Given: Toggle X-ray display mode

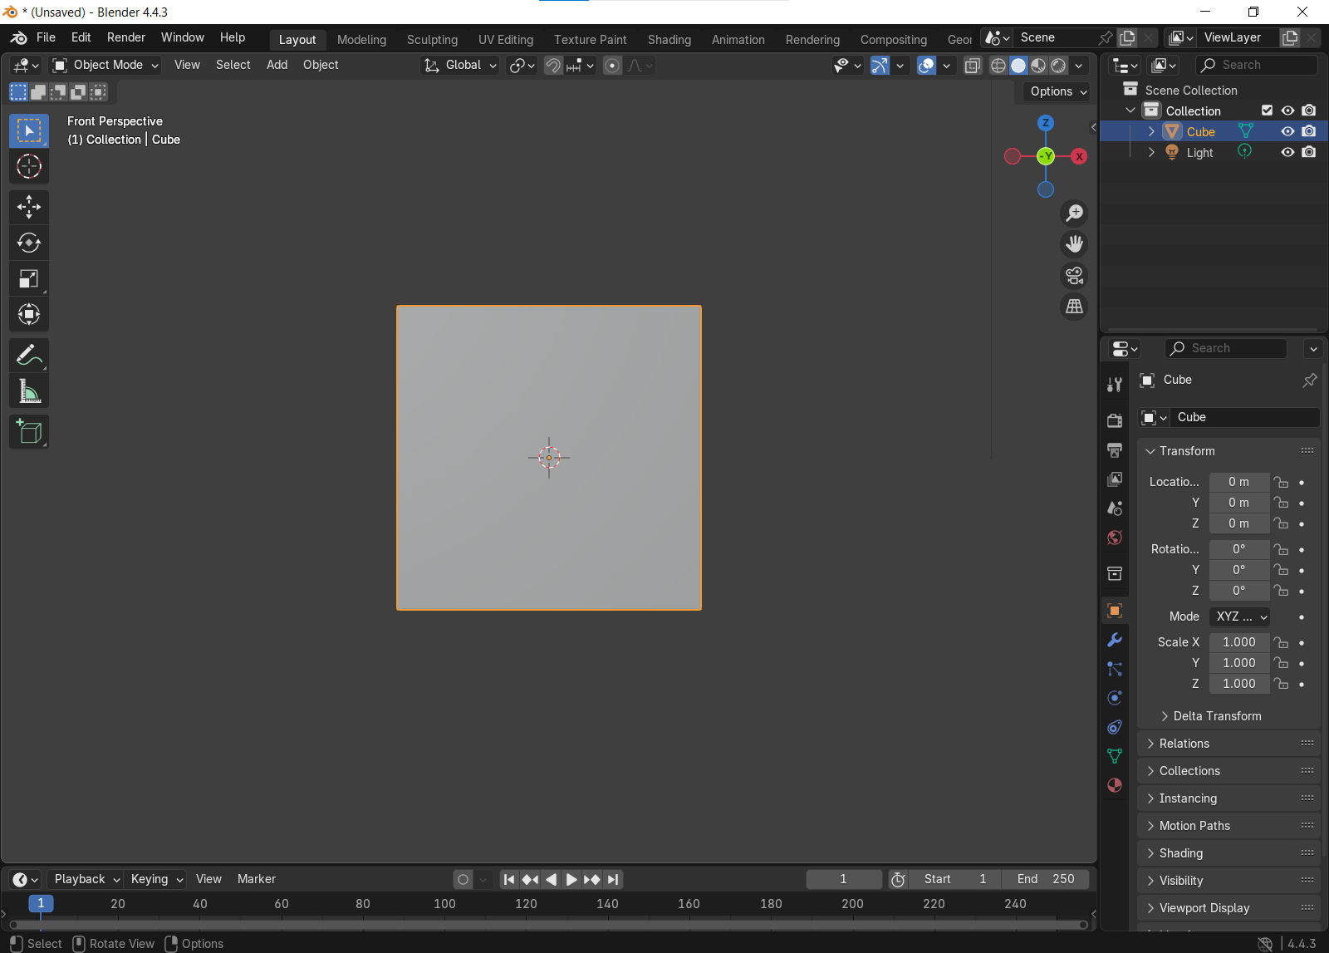Looking at the screenshot, I should pos(973,65).
